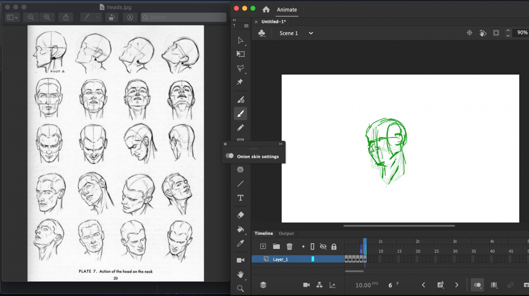Toggle Edit Multiple Frames button
529x296 pixels.
tap(494, 285)
